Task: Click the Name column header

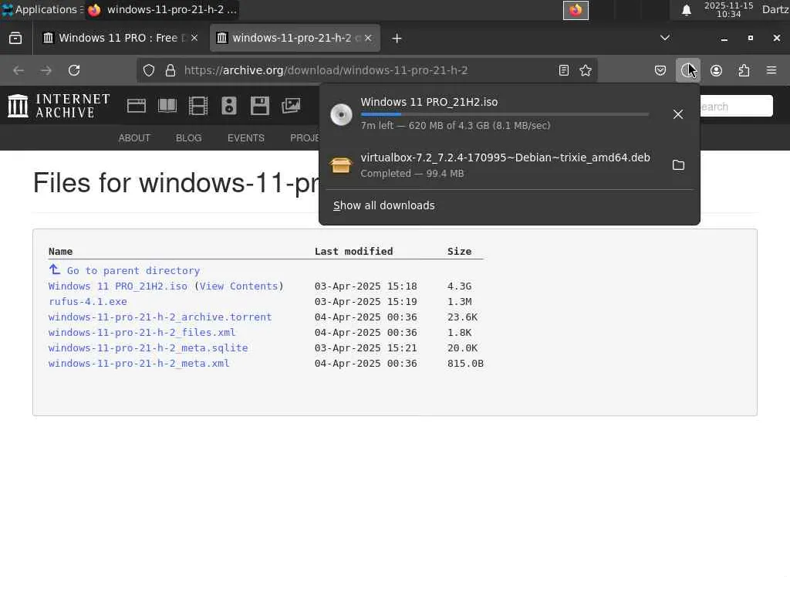Action: tap(60, 252)
